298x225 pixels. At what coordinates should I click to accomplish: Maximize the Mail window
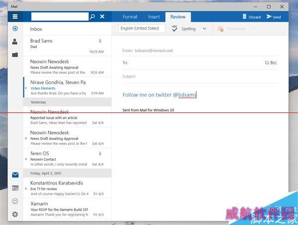pos(269,6)
